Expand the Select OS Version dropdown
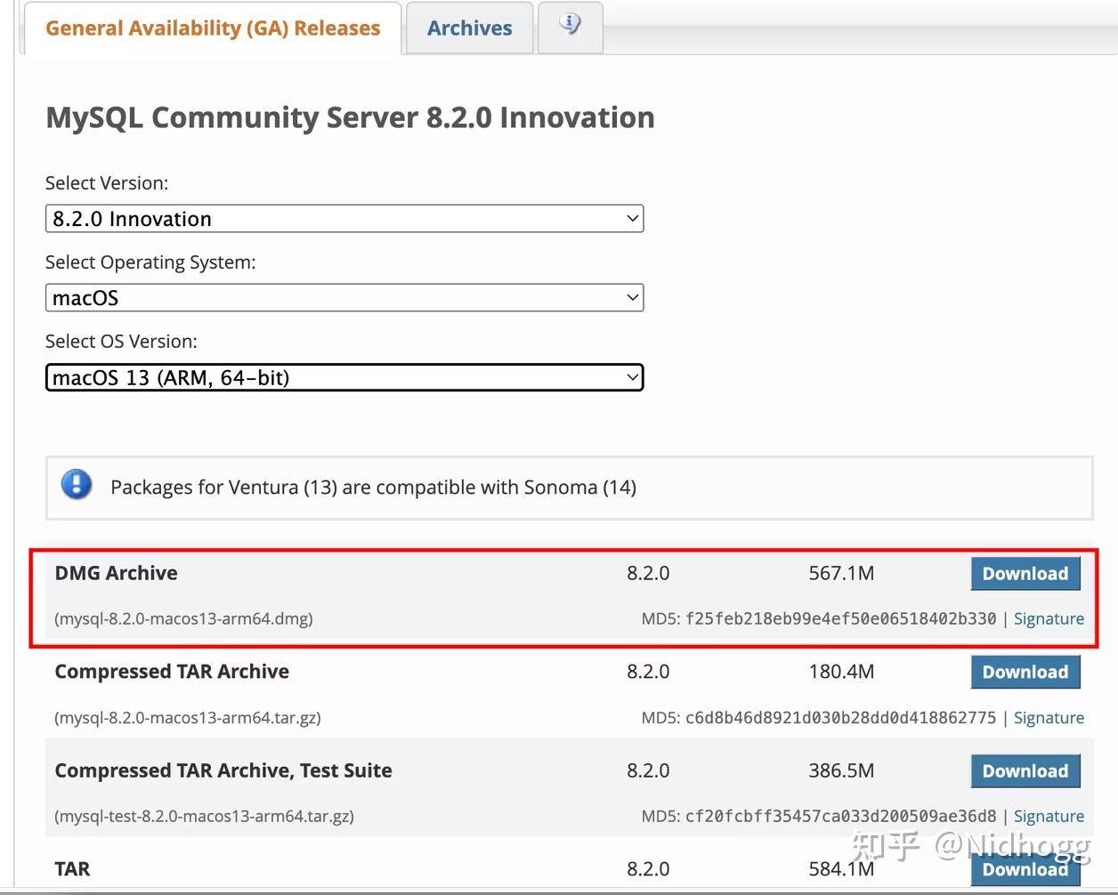Viewport: 1118px width, 895px height. point(344,377)
